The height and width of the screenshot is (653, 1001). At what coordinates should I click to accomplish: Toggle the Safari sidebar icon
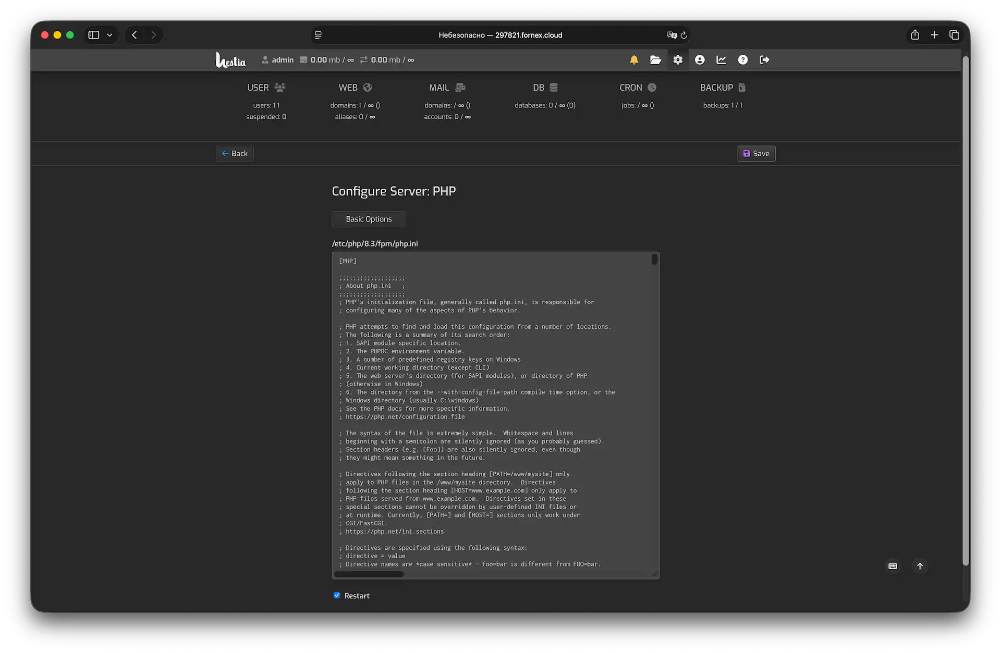(x=94, y=35)
